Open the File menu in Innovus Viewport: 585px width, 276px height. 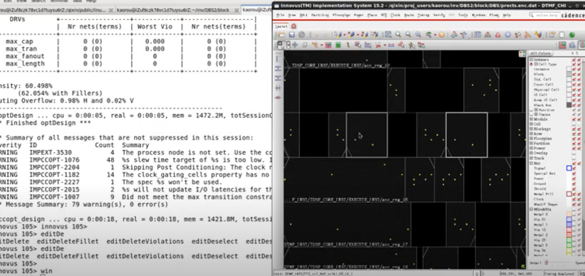pyautogui.click(x=280, y=15)
